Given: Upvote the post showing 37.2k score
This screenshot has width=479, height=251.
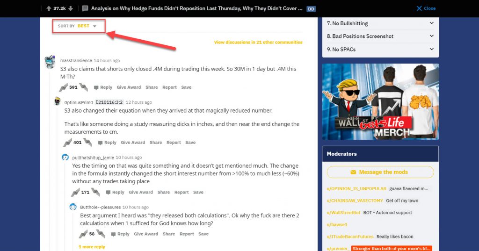Looking at the screenshot, I should 49,8.
